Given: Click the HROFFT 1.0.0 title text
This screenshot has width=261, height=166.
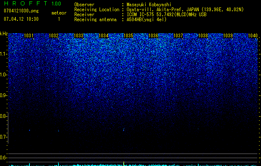Looking at the screenshot, I should 32,3.
